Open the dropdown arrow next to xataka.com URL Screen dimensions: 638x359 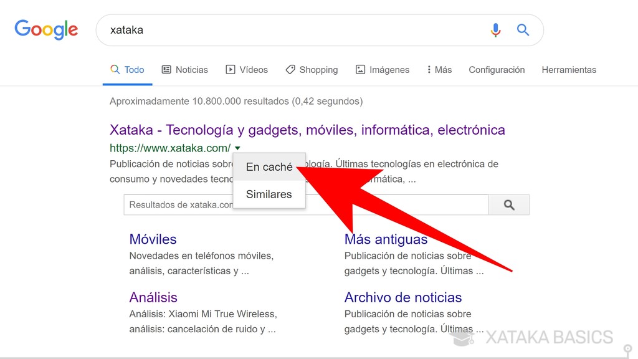[237, 148]
